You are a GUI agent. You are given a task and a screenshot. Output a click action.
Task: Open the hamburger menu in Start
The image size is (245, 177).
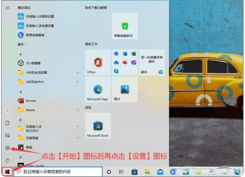(x=7, y=8)
